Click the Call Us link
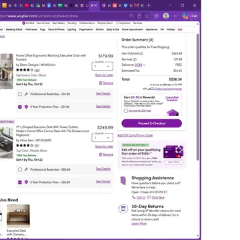 [141, 197]
